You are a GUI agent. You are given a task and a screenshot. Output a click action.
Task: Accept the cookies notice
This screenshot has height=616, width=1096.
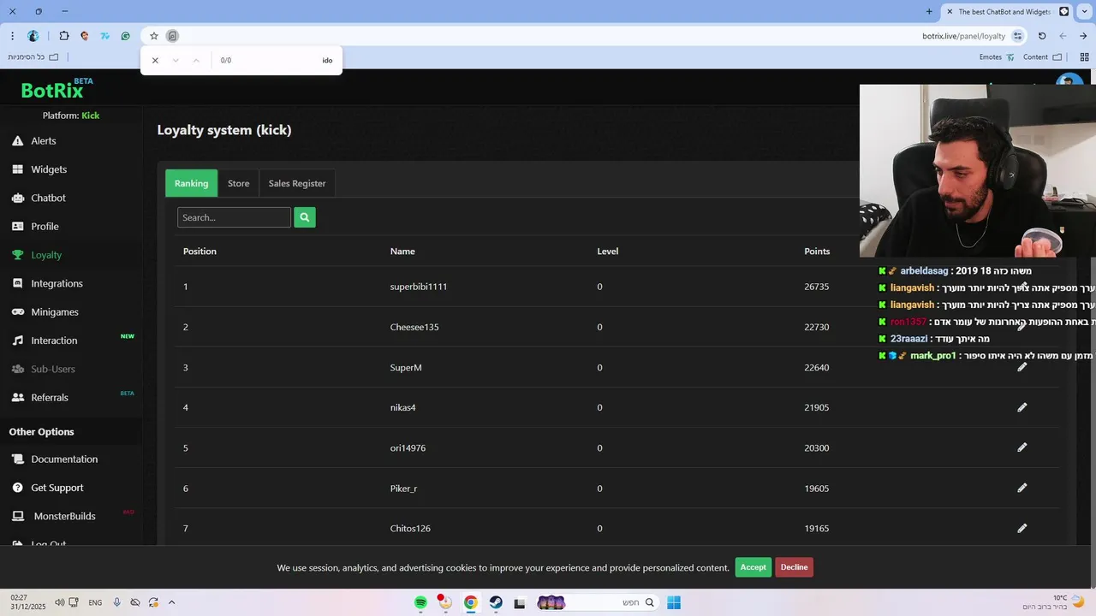pos(753,567)
